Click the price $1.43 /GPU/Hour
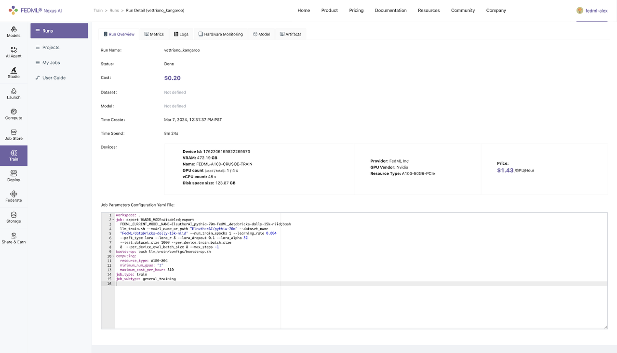 515,170
